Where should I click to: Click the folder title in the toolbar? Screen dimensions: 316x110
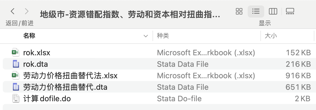[x=130, y=14]
